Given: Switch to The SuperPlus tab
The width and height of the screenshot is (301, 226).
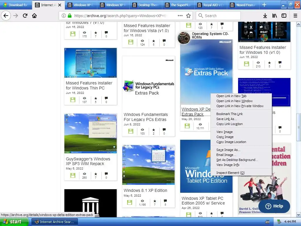Looking at the screenshot, I should pyautogui.click(x=178, y=5).
